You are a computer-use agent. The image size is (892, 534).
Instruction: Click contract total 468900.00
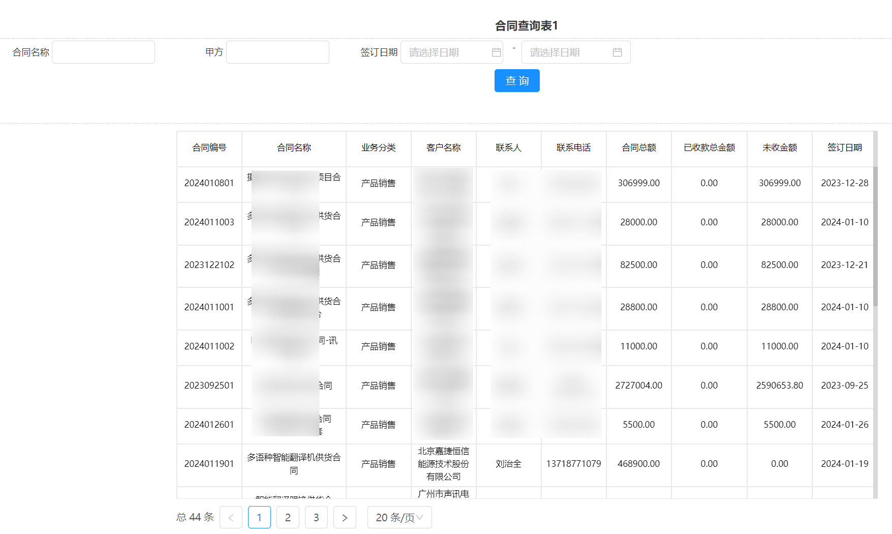639,464
